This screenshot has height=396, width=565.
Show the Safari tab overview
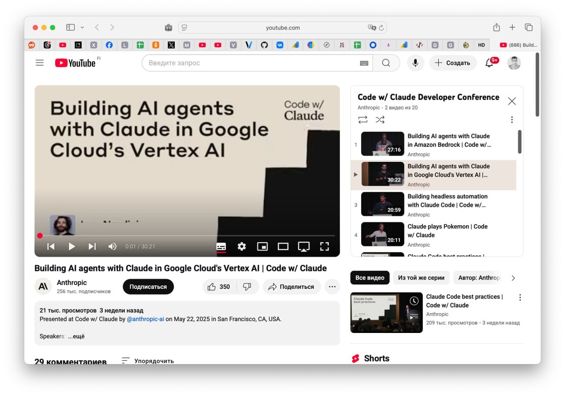pyautogui.click(x=529, y=28)
